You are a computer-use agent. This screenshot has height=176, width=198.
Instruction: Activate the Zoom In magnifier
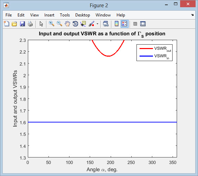point(52,24)
